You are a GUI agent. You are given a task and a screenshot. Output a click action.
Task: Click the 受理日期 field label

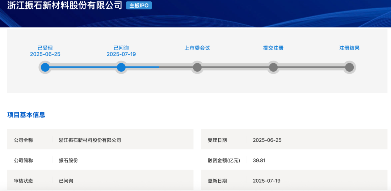click(x=217, y=140)
